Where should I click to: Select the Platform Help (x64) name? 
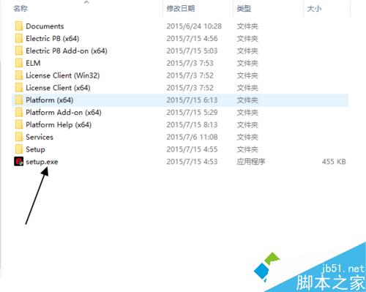tap(59, 124)
